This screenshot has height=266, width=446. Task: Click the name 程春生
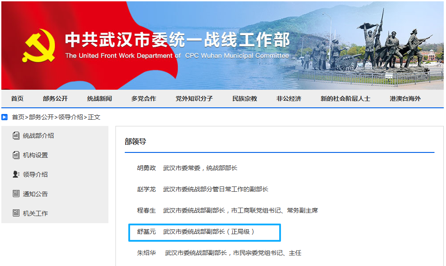pyautogui.click(x=146, y=211)
